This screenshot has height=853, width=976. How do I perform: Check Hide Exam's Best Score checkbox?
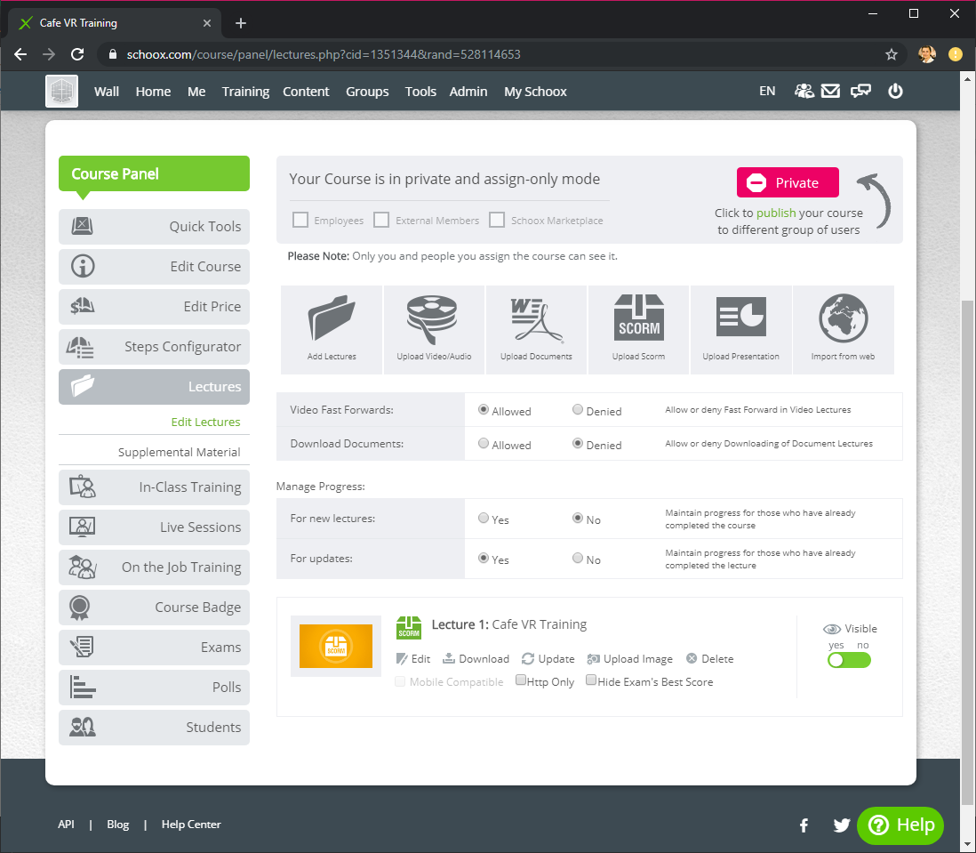click(x=591, y=680)
